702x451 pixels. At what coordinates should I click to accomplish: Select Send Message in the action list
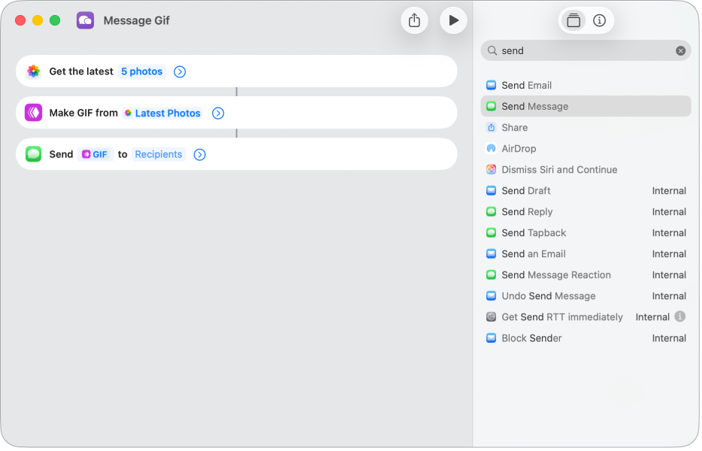[x=586, y=106]
